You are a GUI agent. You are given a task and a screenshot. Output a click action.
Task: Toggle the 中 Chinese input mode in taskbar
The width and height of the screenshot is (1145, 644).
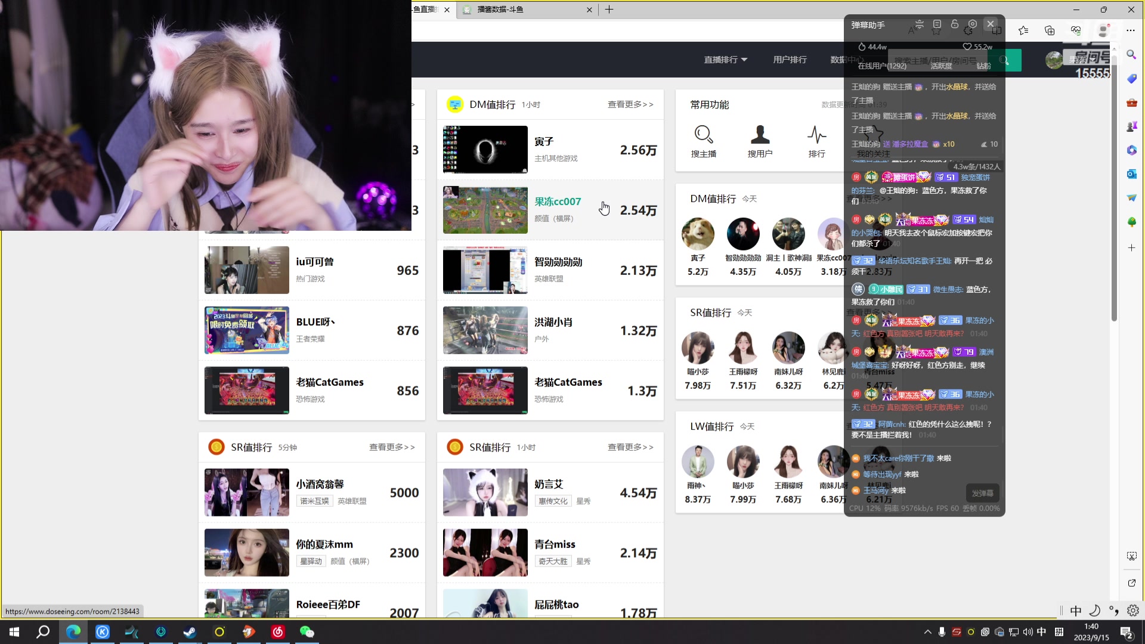tap(1041, 632)
